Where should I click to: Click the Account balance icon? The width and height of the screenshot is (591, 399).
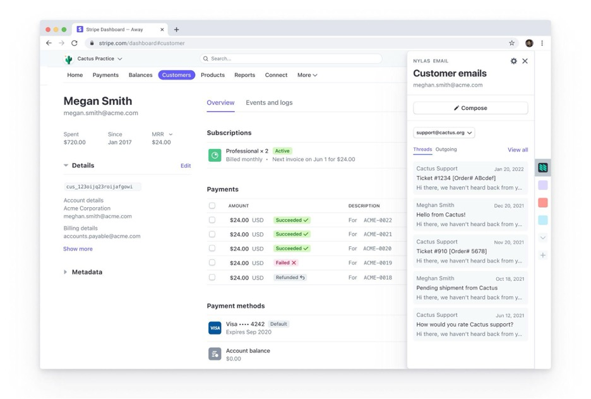pyautogui.click(x=215, y=354)
